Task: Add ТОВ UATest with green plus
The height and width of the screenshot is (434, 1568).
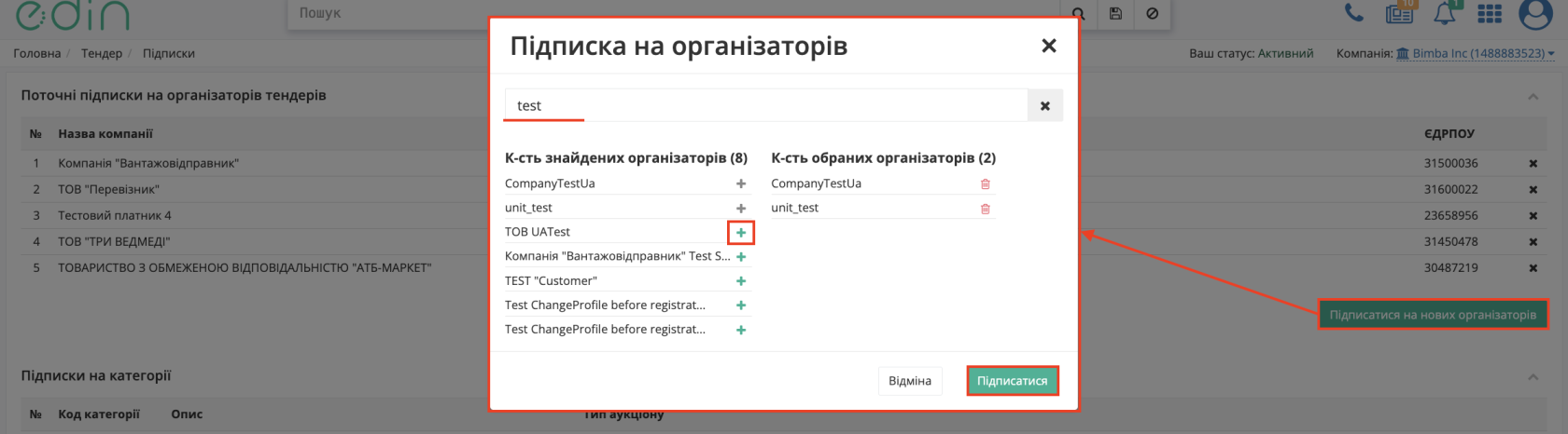Action: [741, 233]
